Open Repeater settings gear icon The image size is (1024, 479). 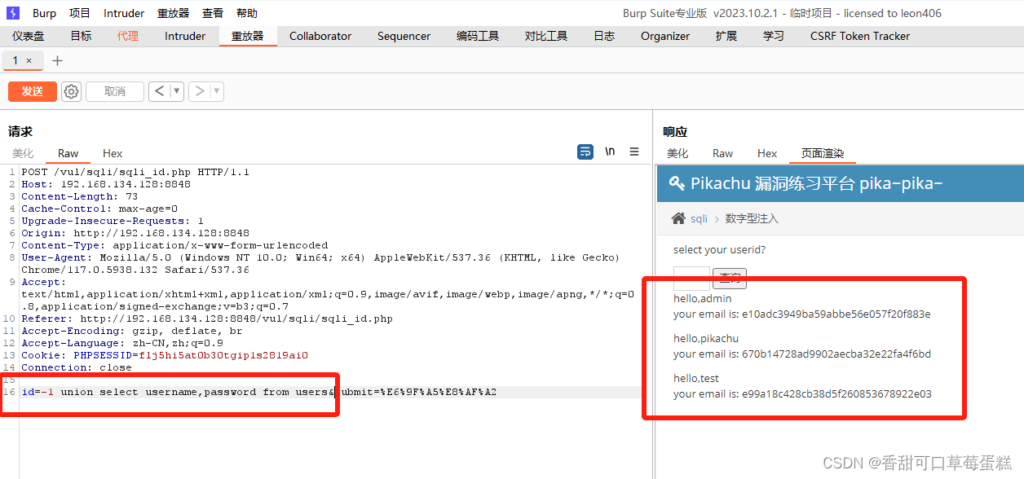pyautogui.click(x=72, y=91)
